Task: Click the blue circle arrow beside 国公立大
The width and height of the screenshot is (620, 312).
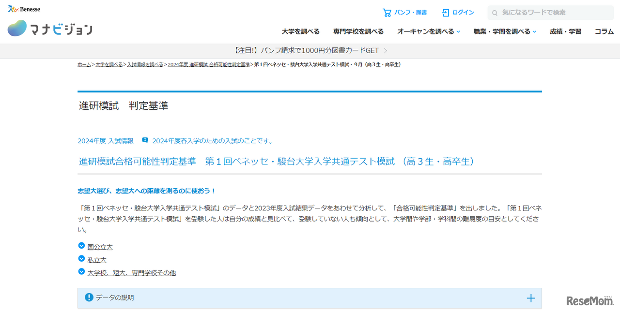Action: tap(81, 246)
